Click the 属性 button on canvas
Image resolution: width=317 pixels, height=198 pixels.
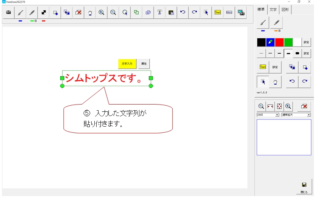tap(144, 64)
